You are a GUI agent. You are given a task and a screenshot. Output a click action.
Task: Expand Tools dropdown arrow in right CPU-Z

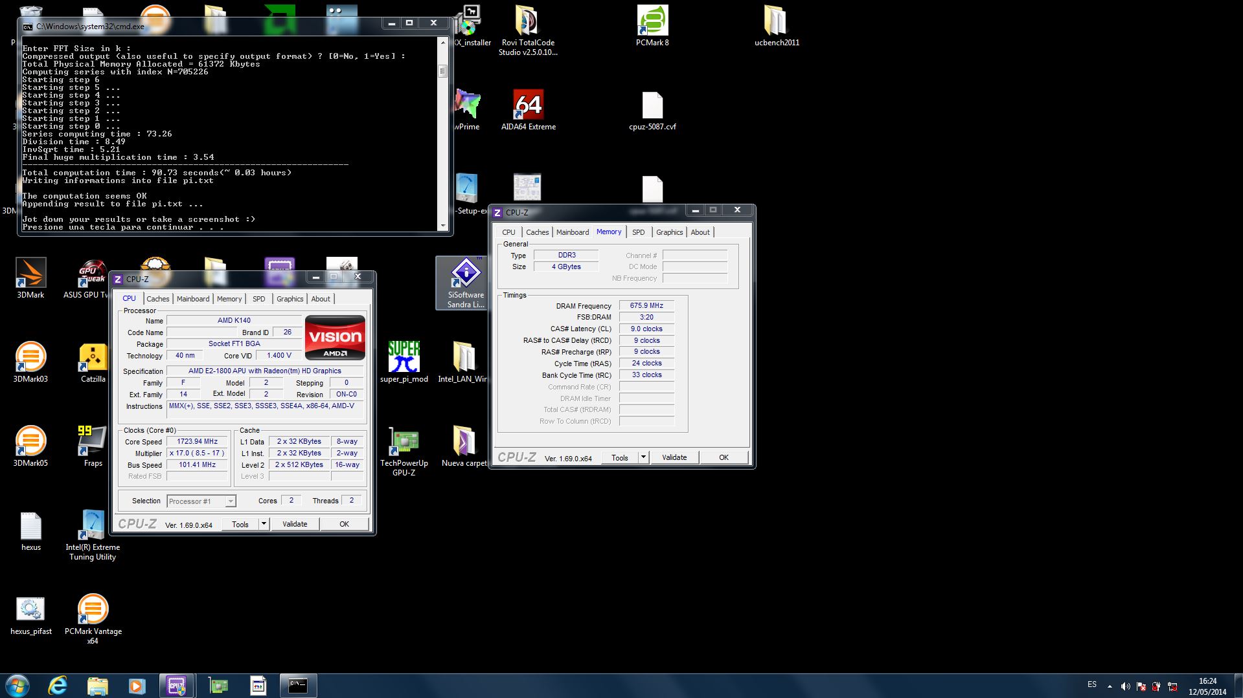(x=643, y=457)
